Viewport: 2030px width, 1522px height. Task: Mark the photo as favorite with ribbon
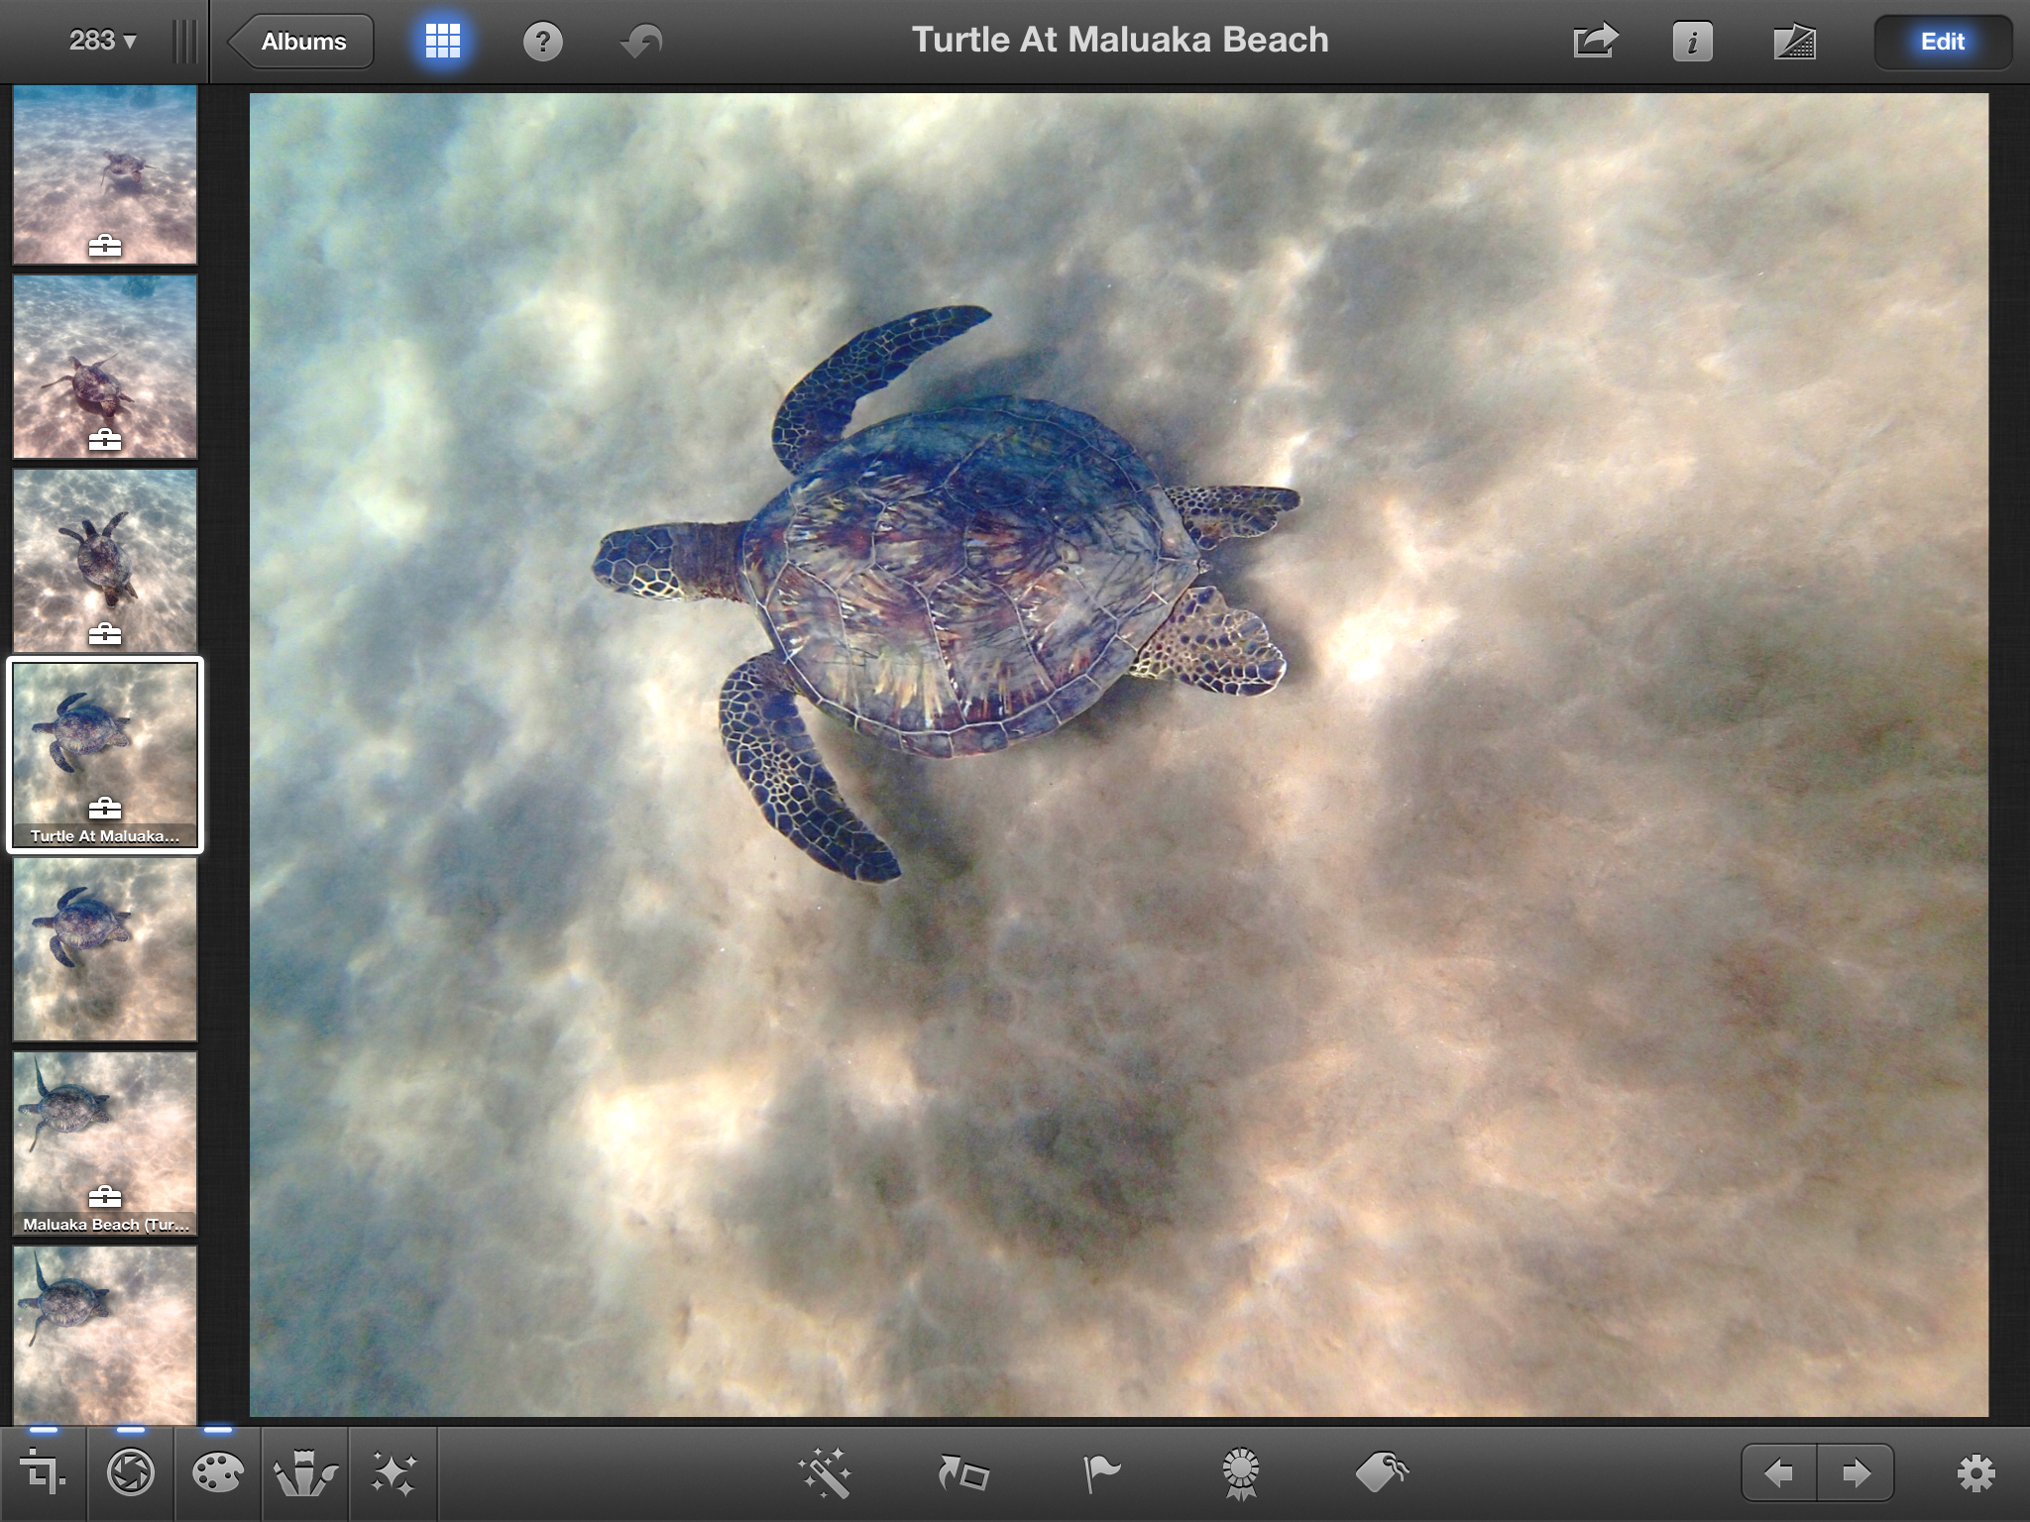(x=1240, y=1473)
